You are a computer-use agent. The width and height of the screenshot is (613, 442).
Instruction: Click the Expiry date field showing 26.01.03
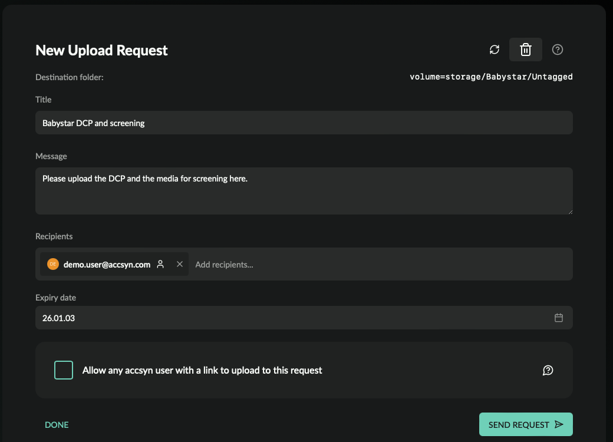click(304, 318)
